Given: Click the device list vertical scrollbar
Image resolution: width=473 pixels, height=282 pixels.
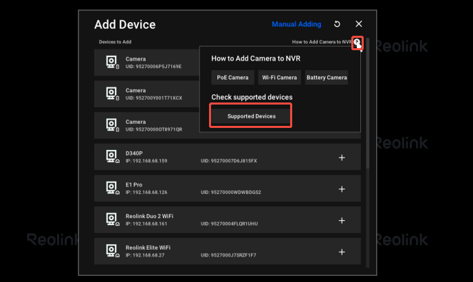Looking at the screenshot, I should click(x=367, y=102).
